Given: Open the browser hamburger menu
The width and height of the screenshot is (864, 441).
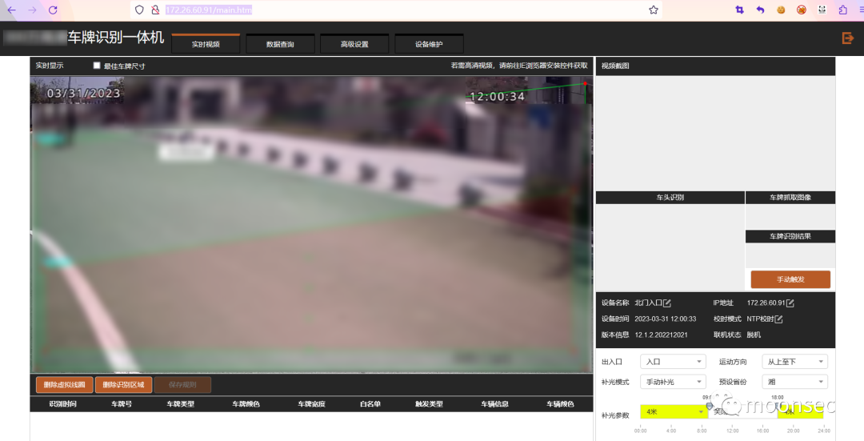Looking at the screenshot, I should (x=861, y=10).
